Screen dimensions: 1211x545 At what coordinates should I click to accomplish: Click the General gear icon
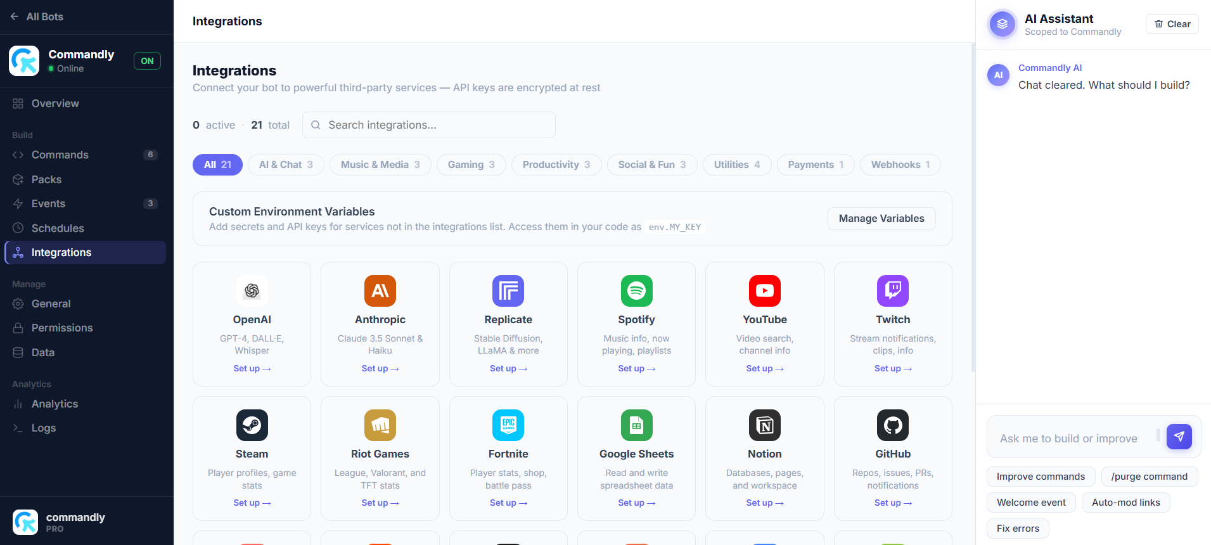[18, 304]
